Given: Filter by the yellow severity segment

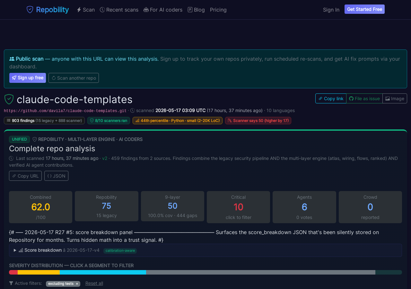Looking at the screenshot, I should 39,272.
